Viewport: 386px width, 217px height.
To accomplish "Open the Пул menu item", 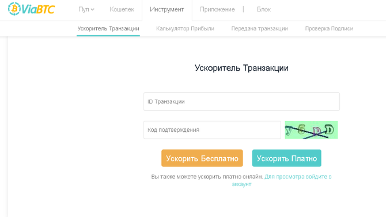I will 84,9.
